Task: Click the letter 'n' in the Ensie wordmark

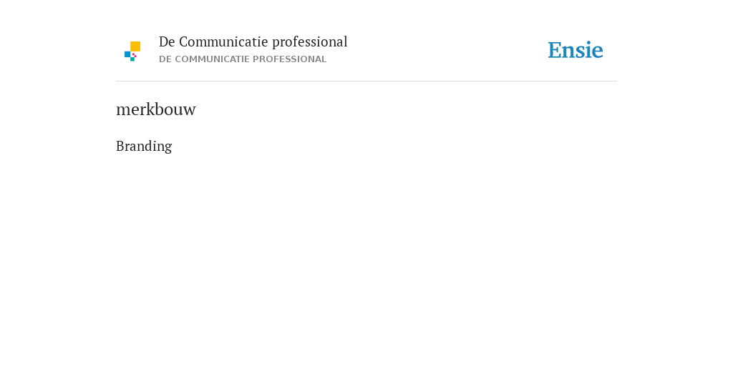Action: (569, 52)
